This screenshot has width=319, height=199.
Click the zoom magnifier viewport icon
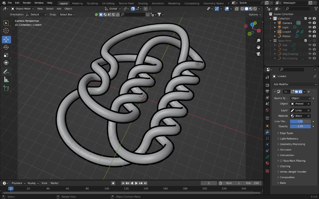(x=258, y=41)
